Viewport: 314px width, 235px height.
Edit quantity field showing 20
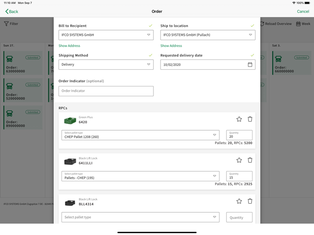(239, 135)
